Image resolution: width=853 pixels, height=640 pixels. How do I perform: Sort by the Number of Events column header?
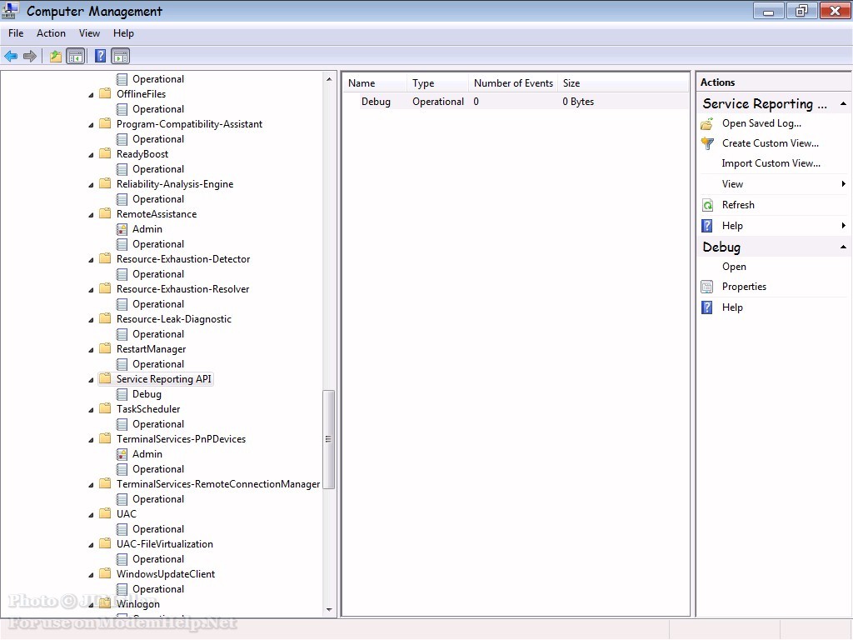(x=513, y=83)
